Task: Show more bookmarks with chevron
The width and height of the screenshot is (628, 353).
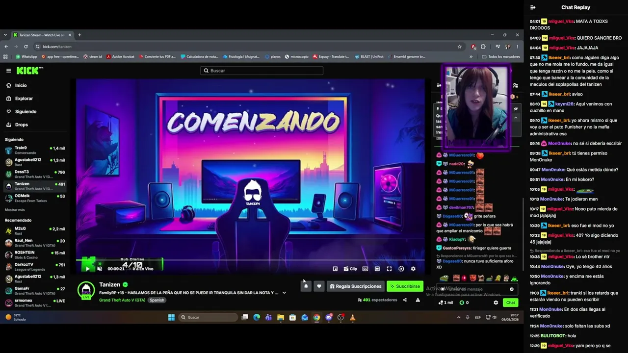Action: coord(471,57)
